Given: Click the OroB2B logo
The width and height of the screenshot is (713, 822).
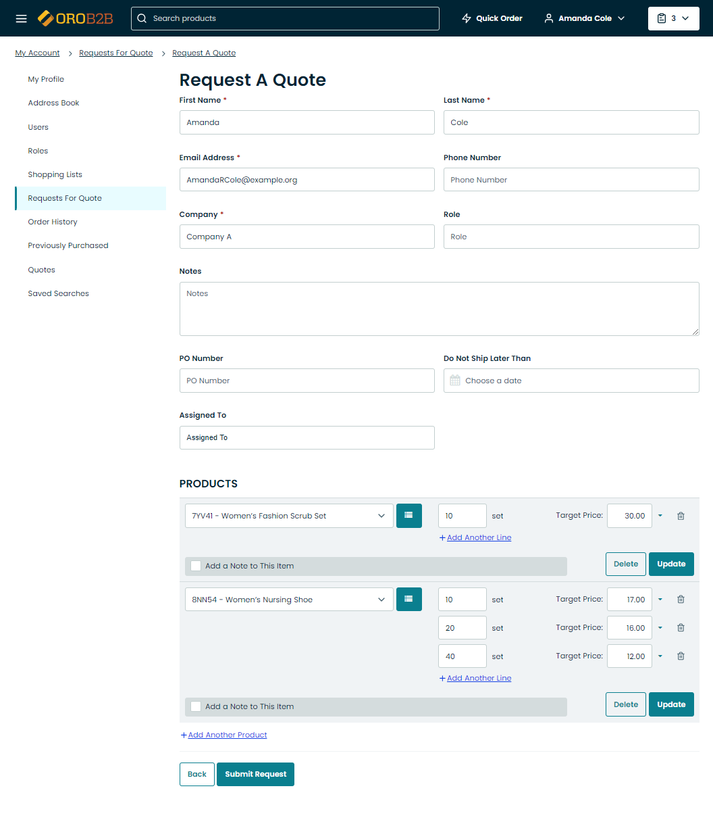Looking at the screenshot, I should coord(76,18).
